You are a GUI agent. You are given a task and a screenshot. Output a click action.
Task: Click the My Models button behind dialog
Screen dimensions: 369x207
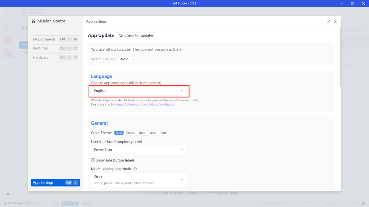point(32,13)
